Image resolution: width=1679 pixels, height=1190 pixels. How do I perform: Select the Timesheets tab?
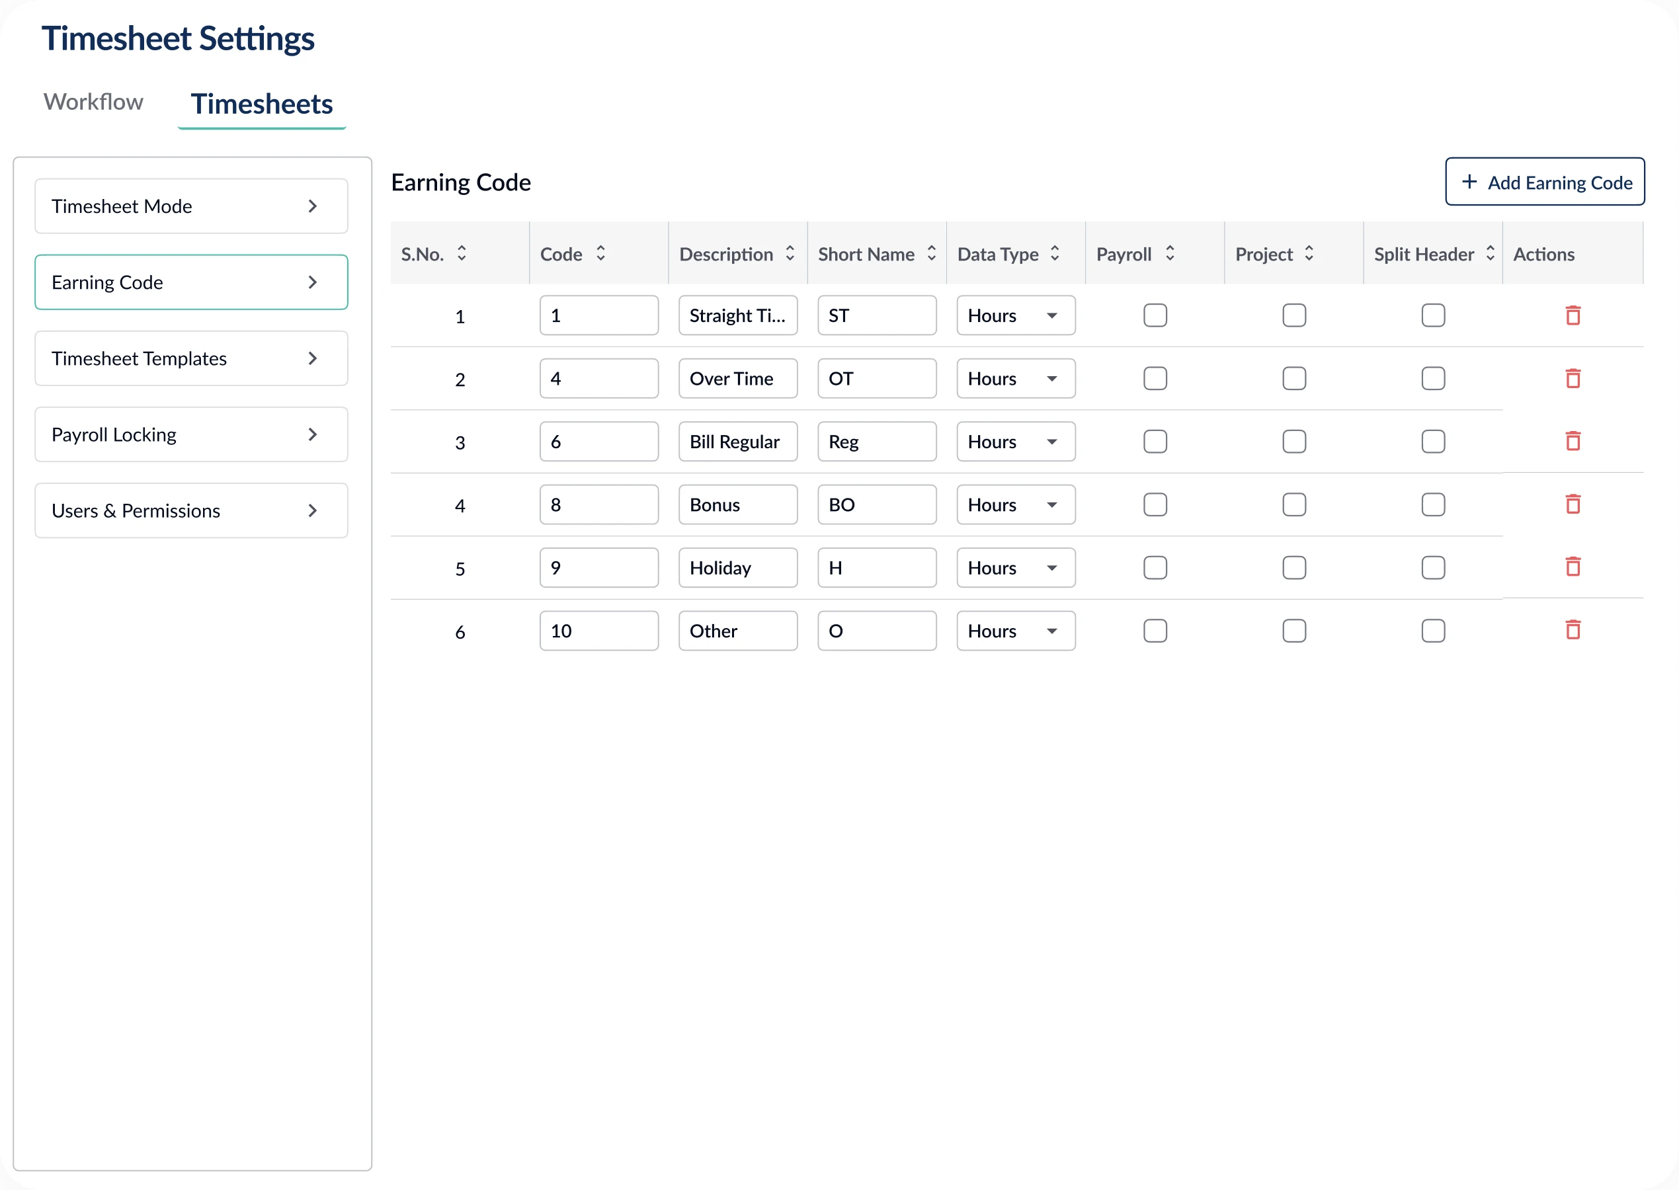(x=262, y=104)
